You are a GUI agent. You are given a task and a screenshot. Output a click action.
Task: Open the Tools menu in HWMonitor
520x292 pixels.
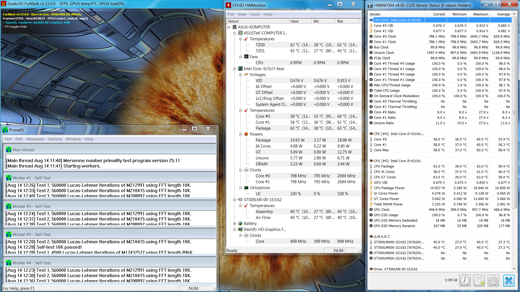[255, 14]
